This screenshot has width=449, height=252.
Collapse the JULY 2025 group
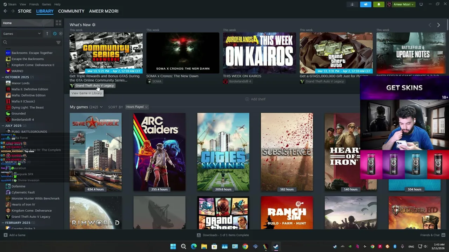[3, 126]
